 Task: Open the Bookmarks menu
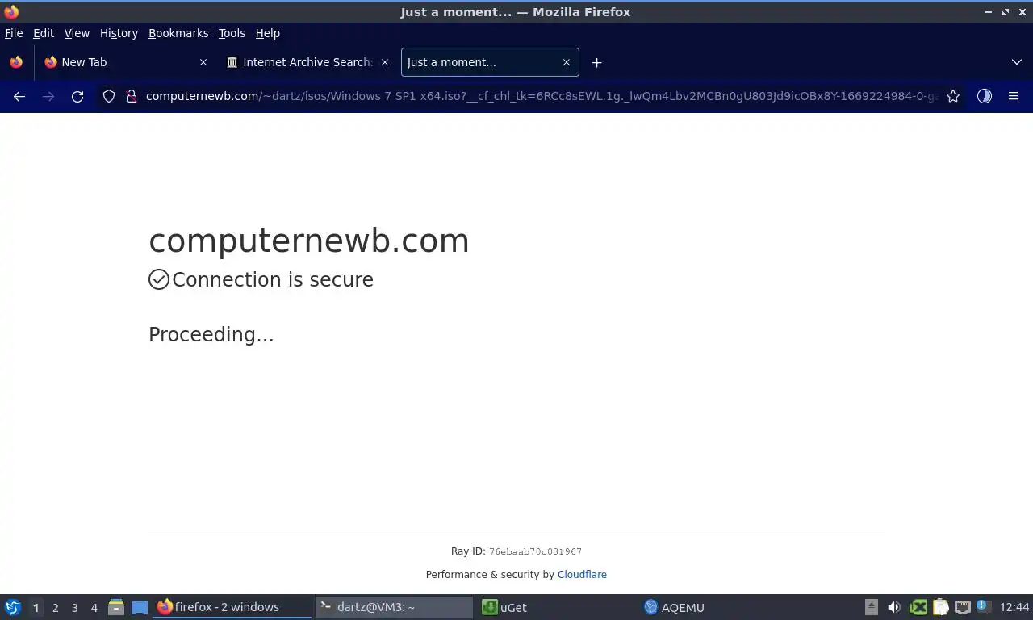pyautogui.click(x=178, y=33)
